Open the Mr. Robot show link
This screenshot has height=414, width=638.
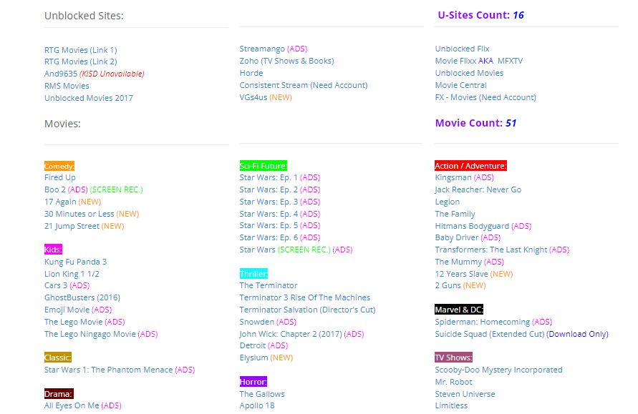click(x=454, y=383)
